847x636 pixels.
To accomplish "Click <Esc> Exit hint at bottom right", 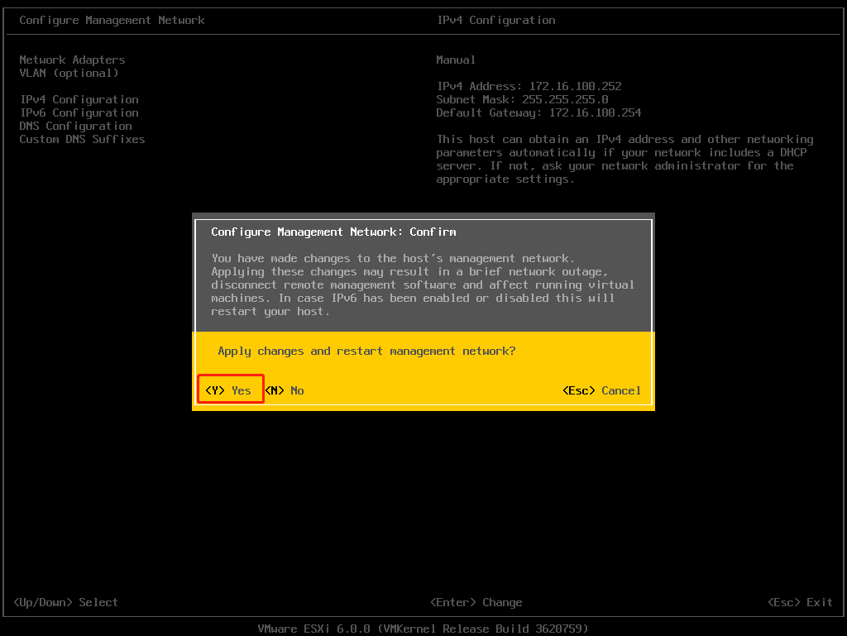I will coord(800,602).
